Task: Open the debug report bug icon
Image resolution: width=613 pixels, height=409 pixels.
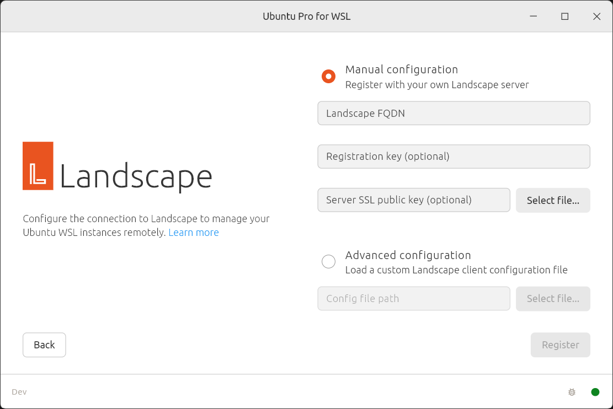Action: point(572,391)
